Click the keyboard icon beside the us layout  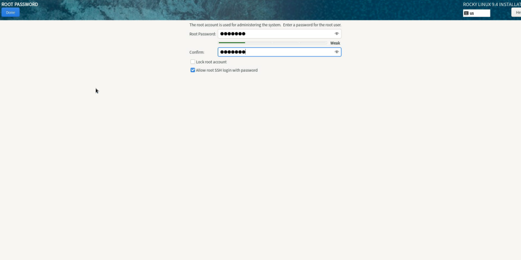[x=466, y=13]
